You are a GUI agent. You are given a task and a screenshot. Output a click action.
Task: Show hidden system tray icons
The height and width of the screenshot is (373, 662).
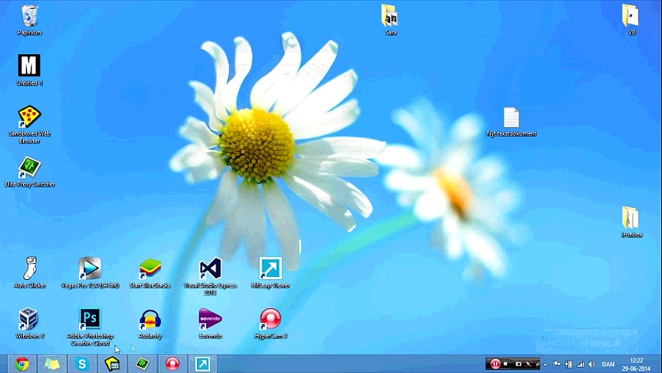[x=545, y=365]
